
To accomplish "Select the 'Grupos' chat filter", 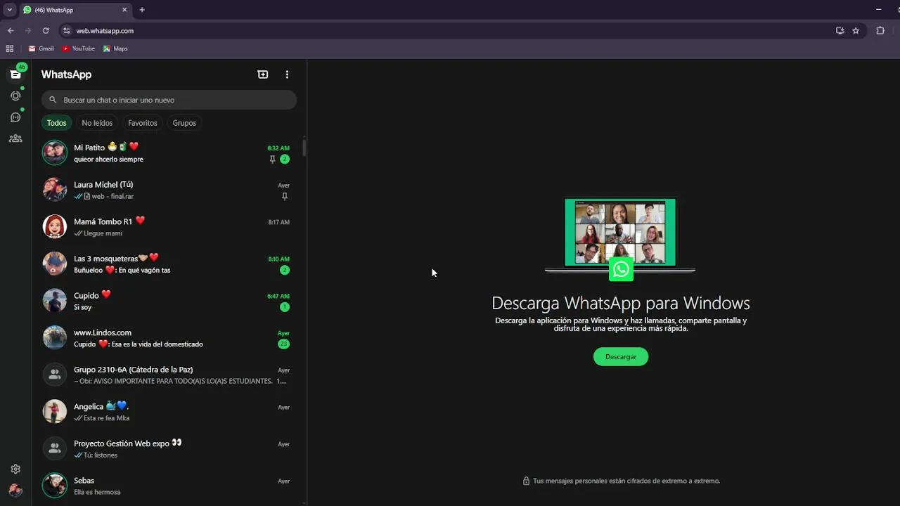I will pos(184,123).
